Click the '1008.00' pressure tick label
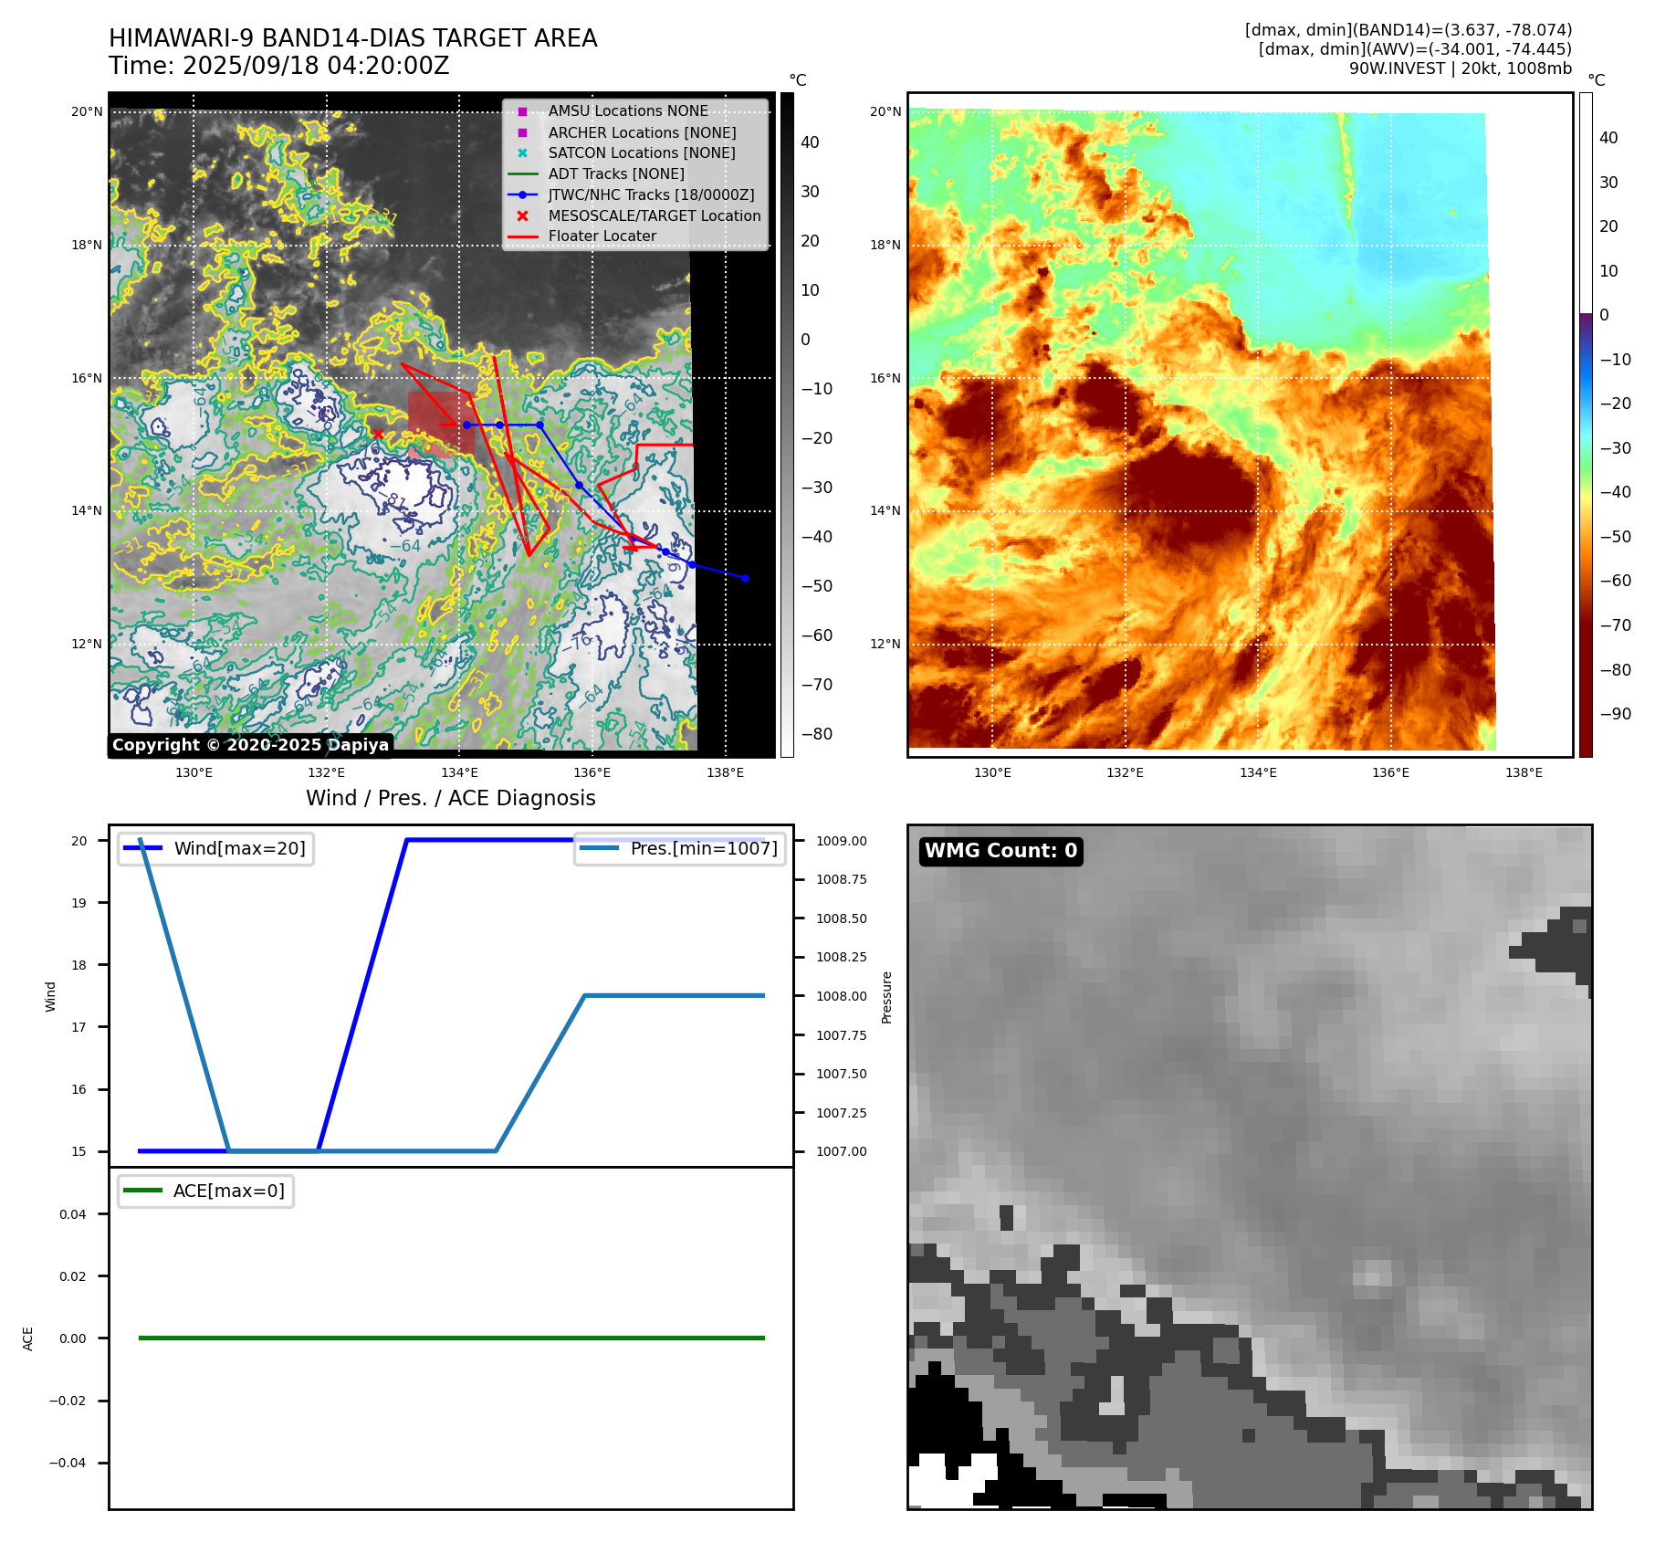 pos(842,996)
